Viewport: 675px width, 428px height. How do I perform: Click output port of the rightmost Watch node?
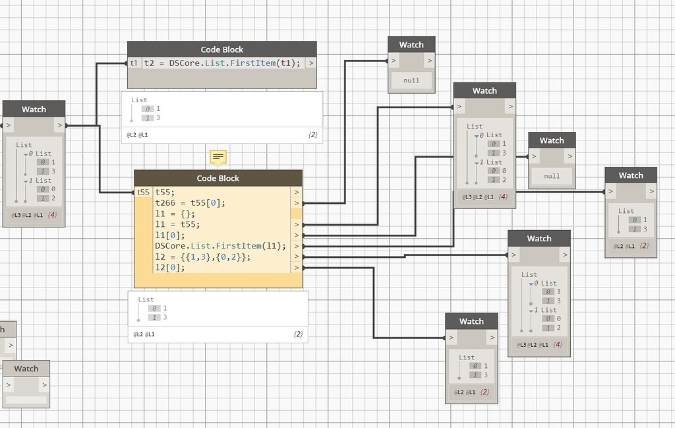tap(651, 191)
